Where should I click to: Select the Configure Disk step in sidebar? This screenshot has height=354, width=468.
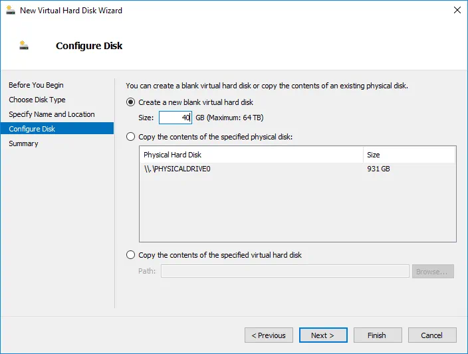32,129
